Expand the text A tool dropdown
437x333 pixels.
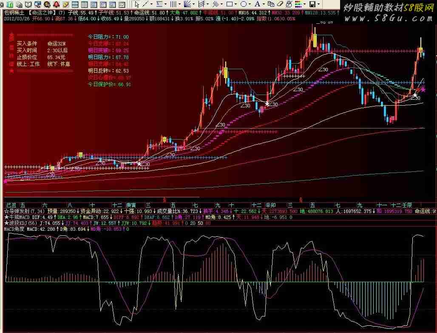(264, 4)
